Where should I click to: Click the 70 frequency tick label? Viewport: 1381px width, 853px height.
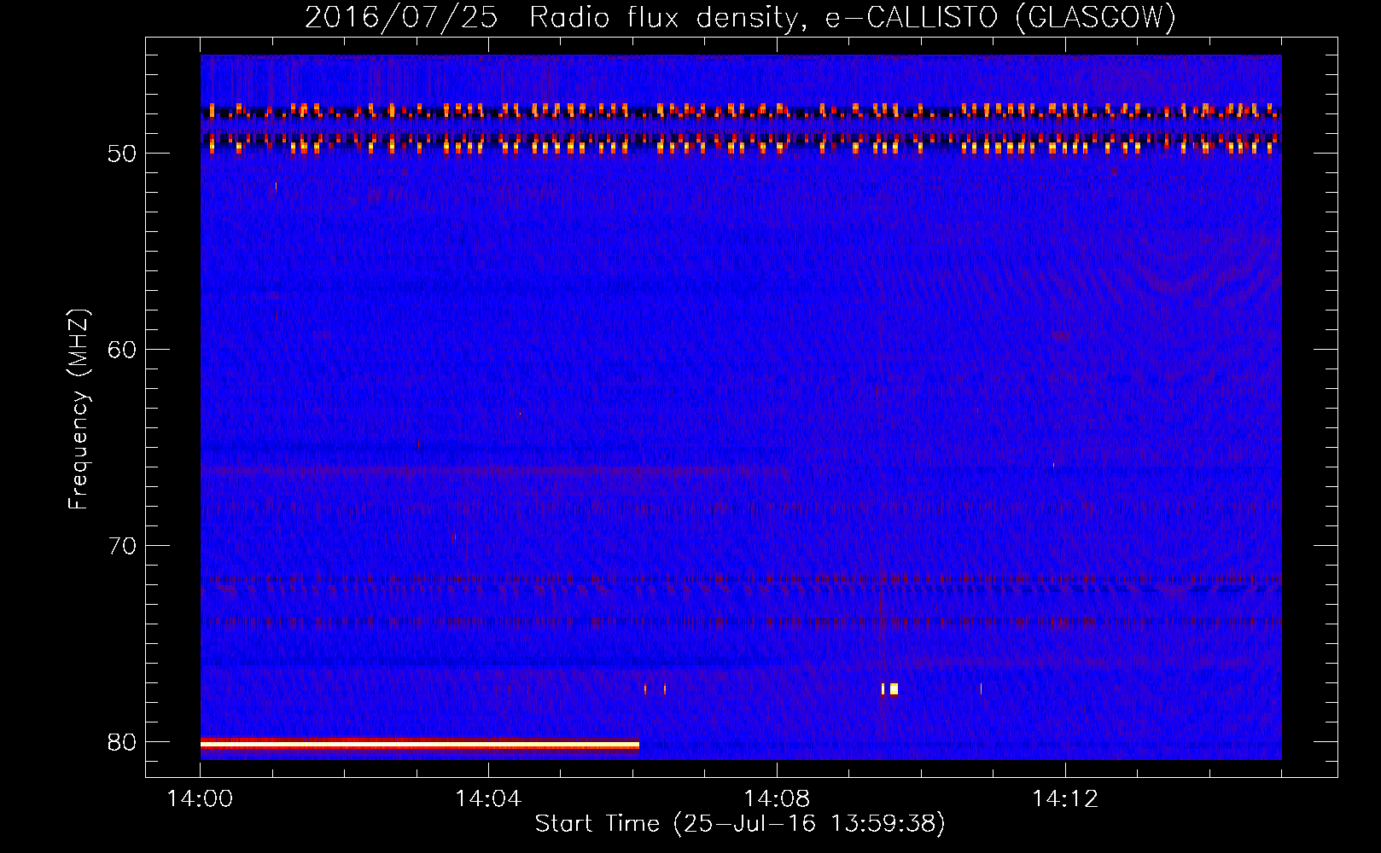coord(122,546)
